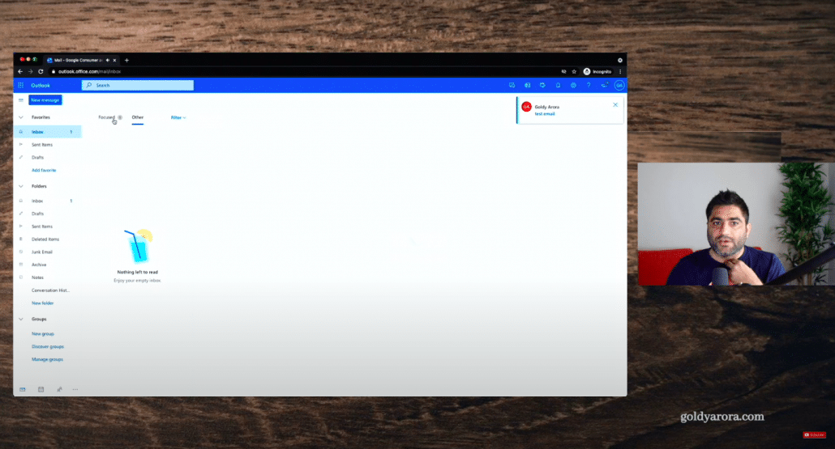
Task: Open test email link in notification
Action: 545,114
